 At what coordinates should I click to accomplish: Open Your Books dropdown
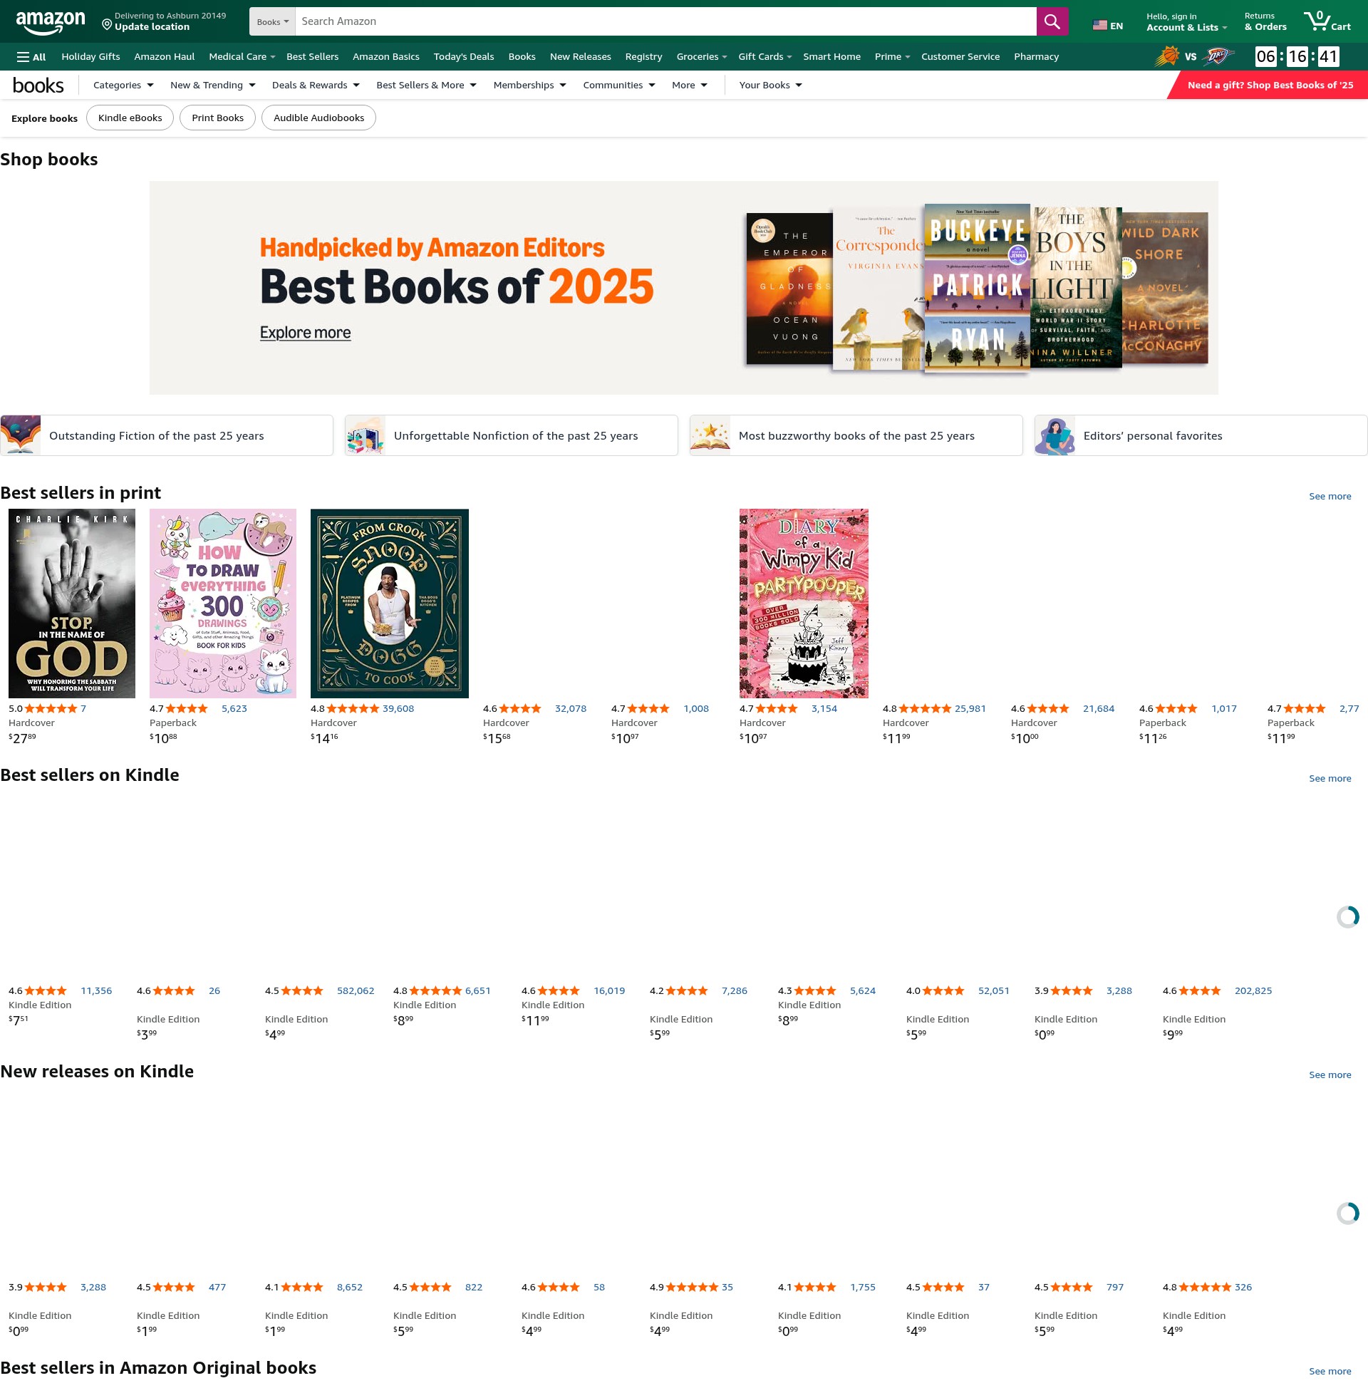pos(770,86)
